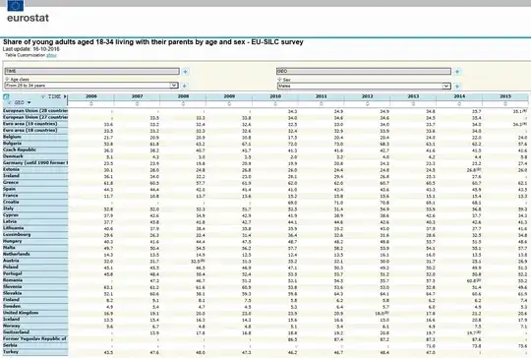Click the sort icon under the 2015 column
531x358 pixels.
[x=505, y=104]
